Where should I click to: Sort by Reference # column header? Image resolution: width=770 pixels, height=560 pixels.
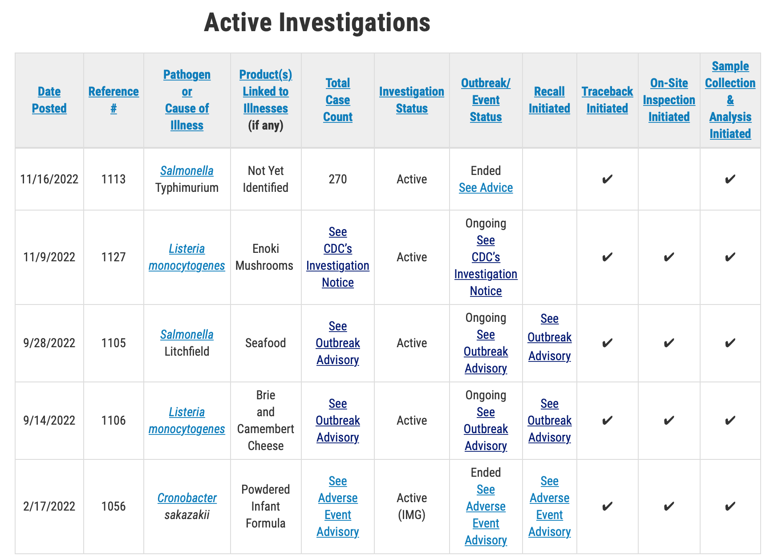tap(113, 100)
